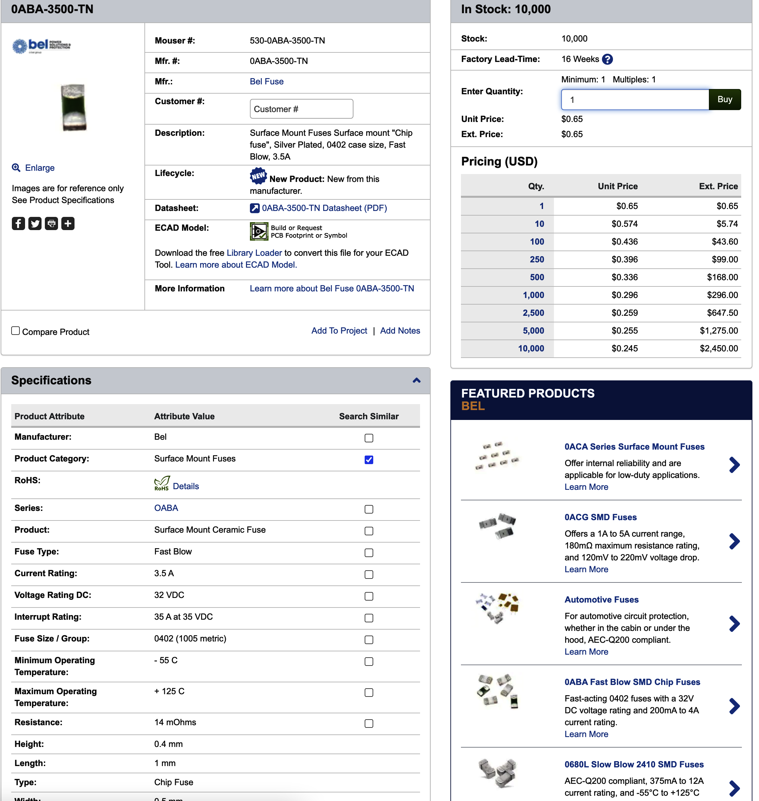Click Add To Project link
Viewport: 759px width, 801px height.
point(339,331)
